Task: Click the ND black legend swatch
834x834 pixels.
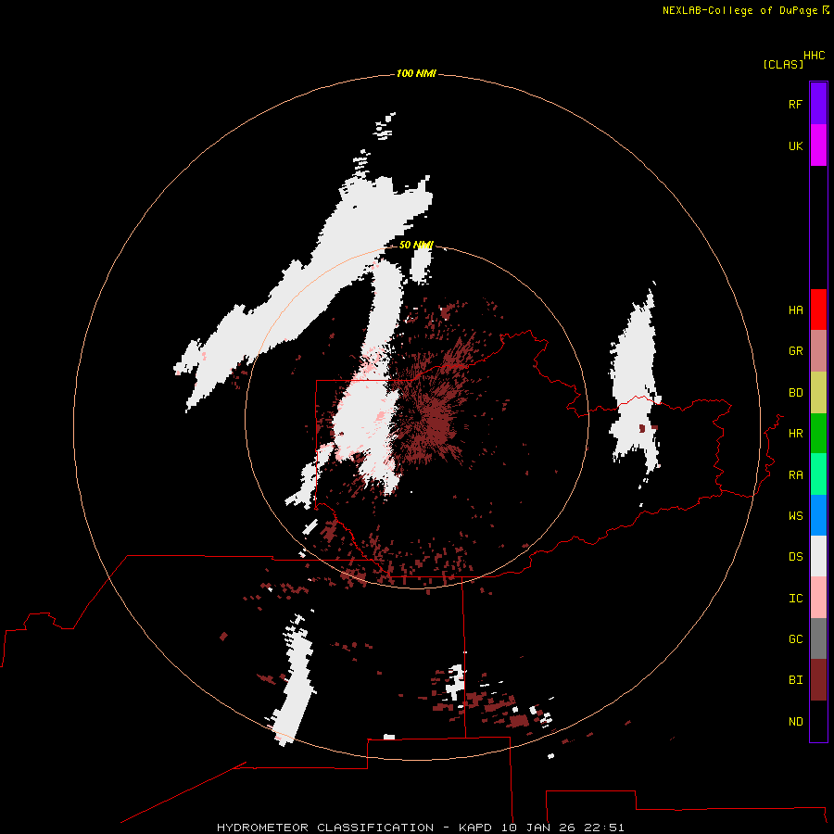Action: click(818, 721)
